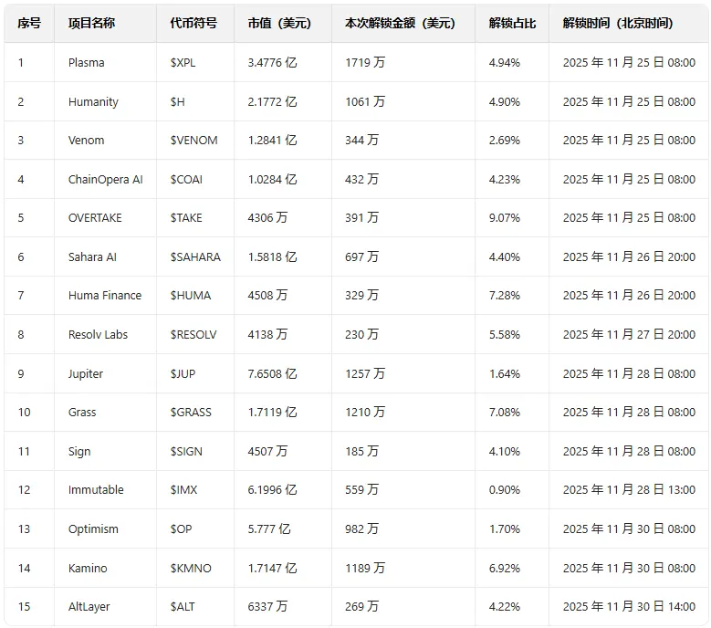Click OVERTAKE's 9.07% unlock ratio

(x=504, y=218)
